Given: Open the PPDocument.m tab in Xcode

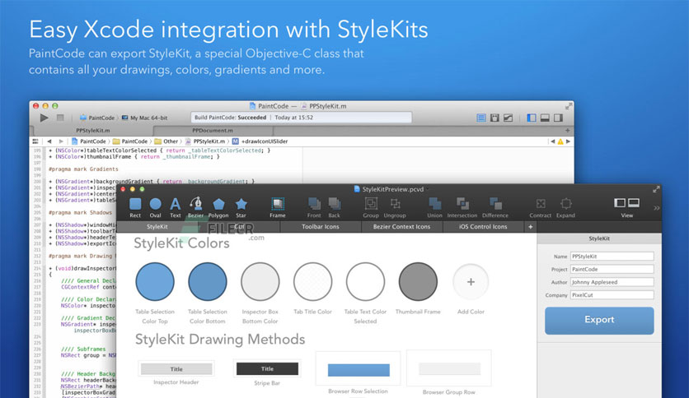Looking at the screenshot, I should 213,131.
